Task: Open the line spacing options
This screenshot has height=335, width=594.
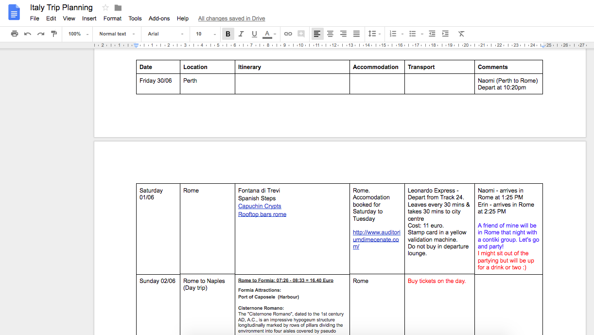Action: click(x=374, y=34)
